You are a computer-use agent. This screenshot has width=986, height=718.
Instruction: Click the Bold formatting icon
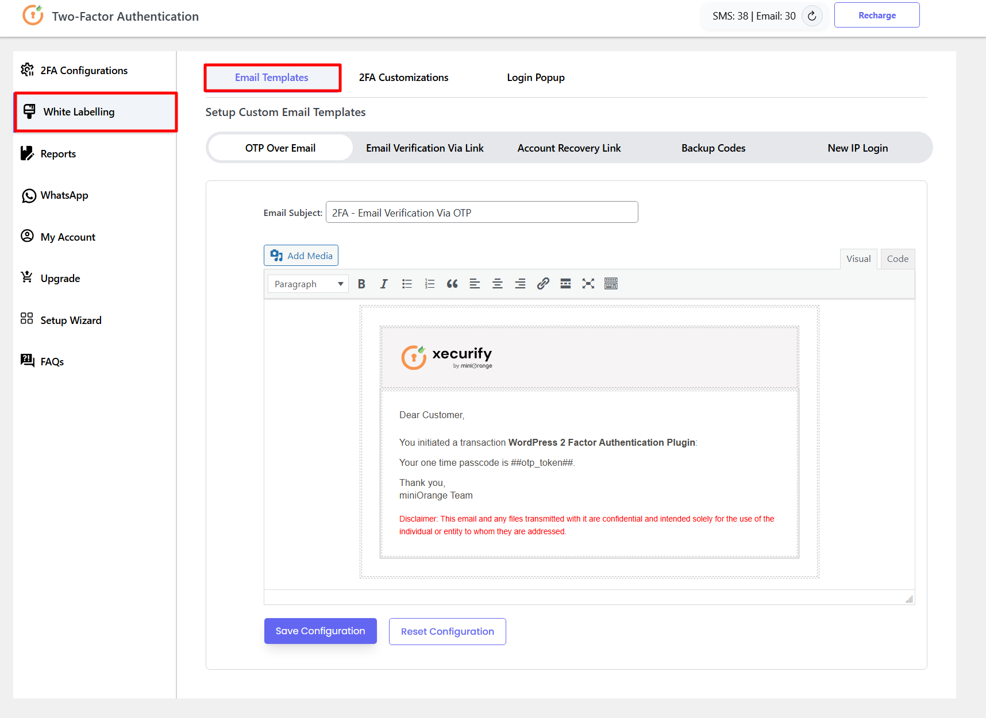click(x=361, y=284)
